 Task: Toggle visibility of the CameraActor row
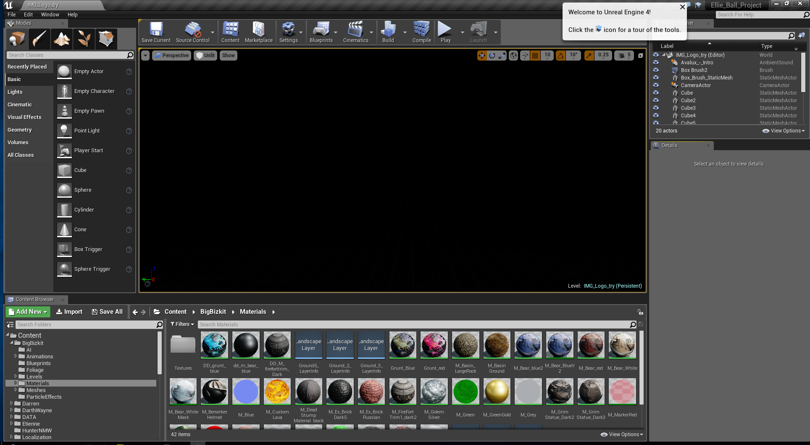656,85
